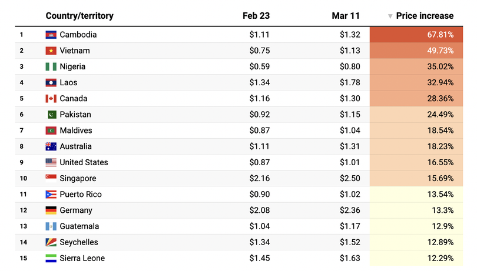Click Singapore's $2.50 Mar 11 price

click(x=349, y=178)
